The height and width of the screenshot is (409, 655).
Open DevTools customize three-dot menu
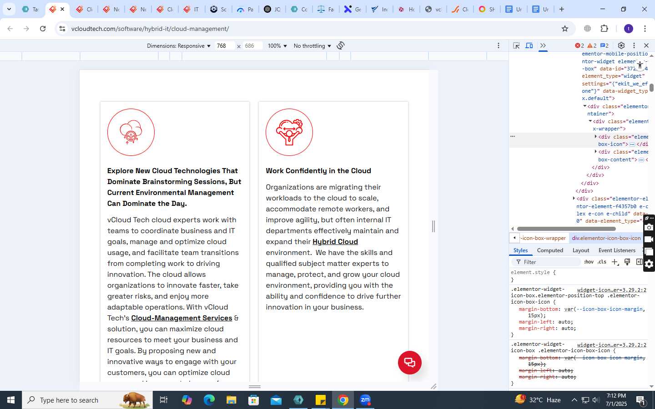coord(634,45)
